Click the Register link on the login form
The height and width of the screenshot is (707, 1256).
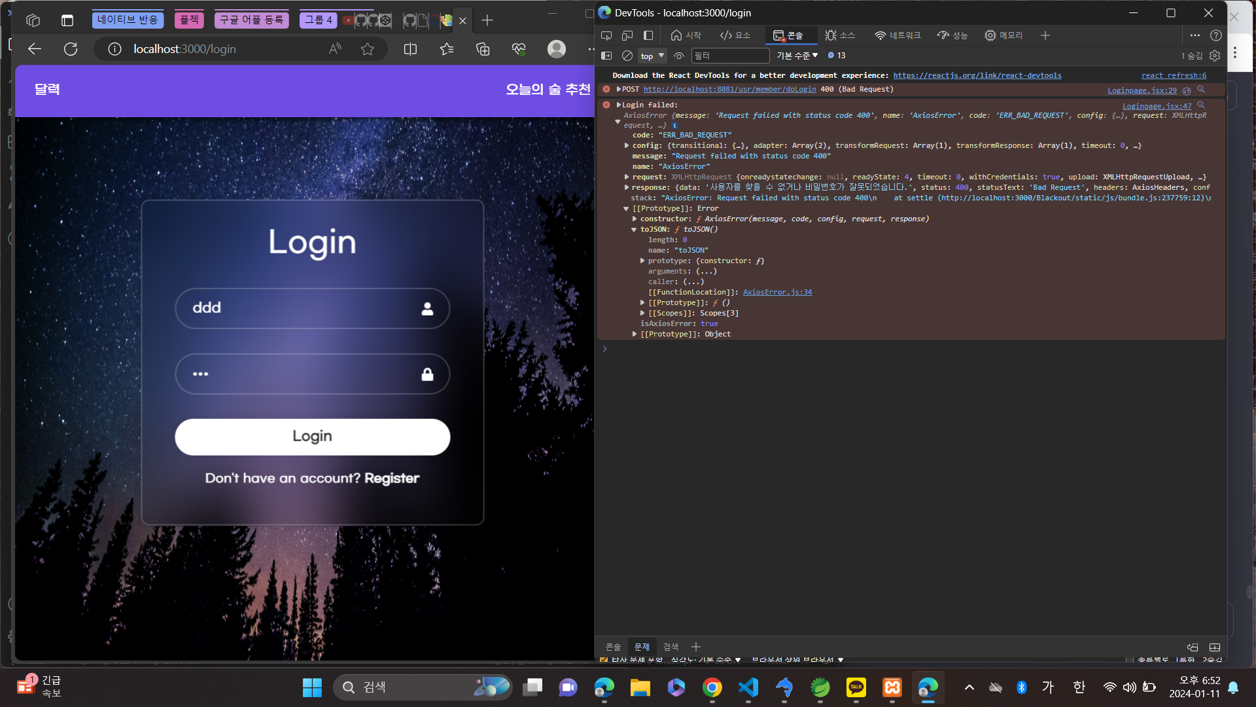[391, 478]
